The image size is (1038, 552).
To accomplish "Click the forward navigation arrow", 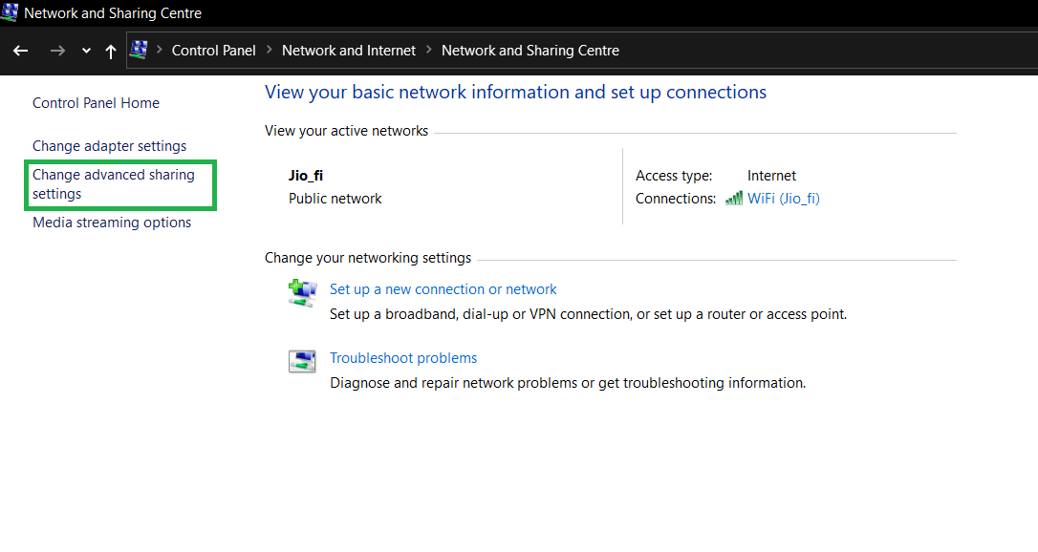I will (x=57, y=51).
